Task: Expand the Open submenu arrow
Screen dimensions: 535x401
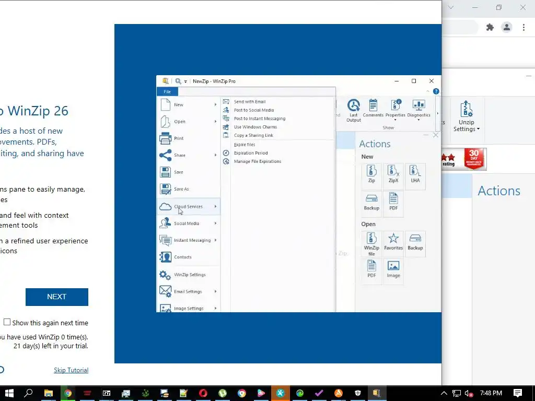Action: pos(215,121)
